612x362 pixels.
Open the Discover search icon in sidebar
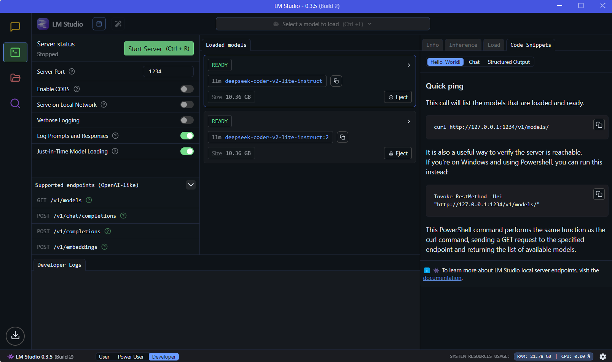15,103
